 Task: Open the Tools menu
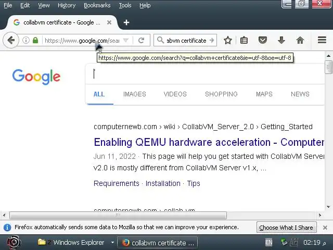point(125,5)
